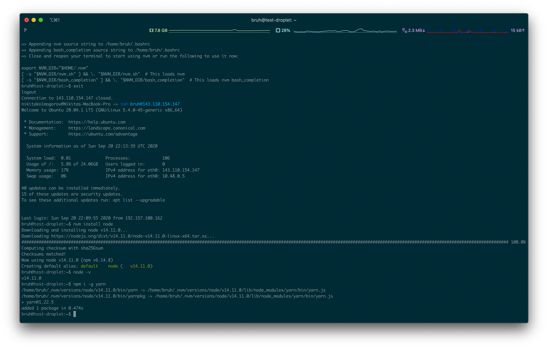Click the memory usage sparkline graph

[219, 30]
